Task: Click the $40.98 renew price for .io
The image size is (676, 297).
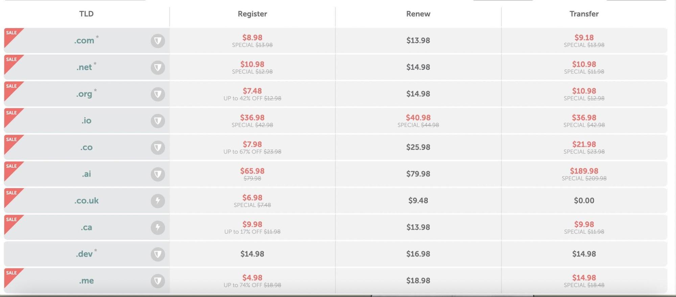Action: (418, 117)
